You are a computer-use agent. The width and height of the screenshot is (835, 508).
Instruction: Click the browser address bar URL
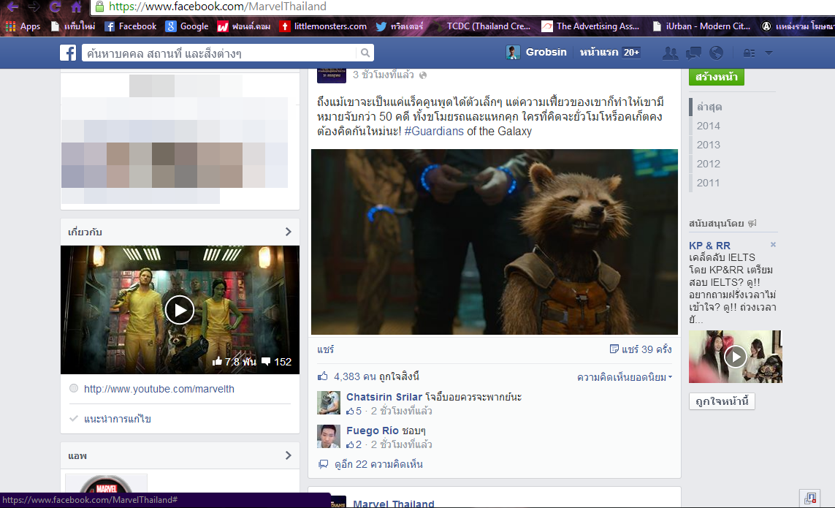(x=217, y=7)
